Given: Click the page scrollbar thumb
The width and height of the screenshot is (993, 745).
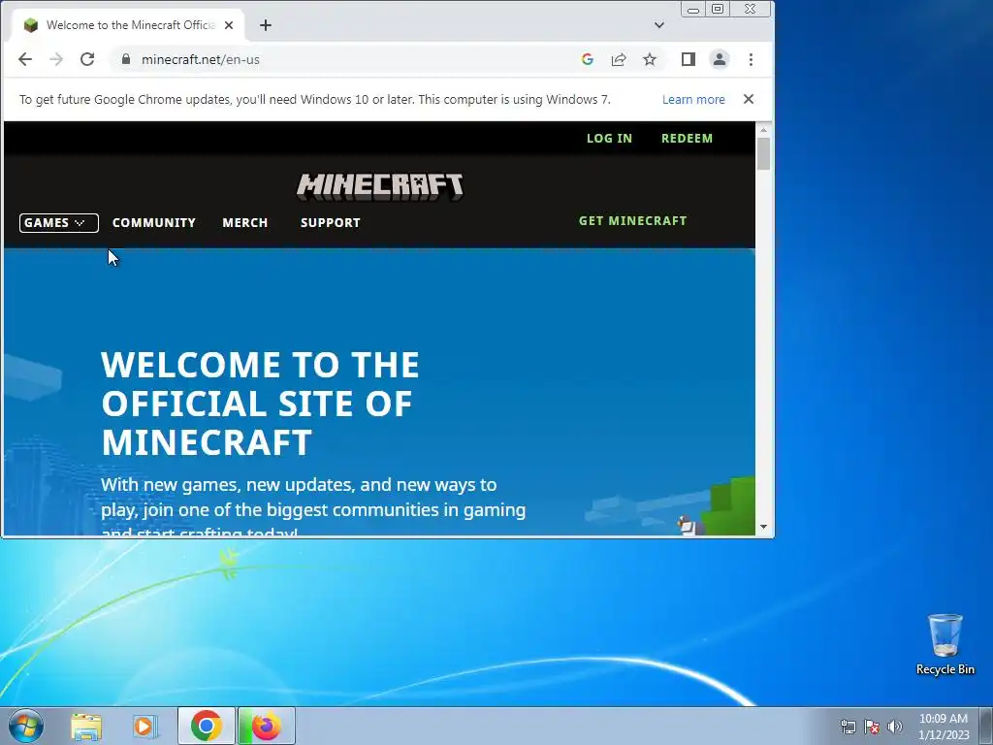Looking at the screenshot, I should [x=763, y=153].
